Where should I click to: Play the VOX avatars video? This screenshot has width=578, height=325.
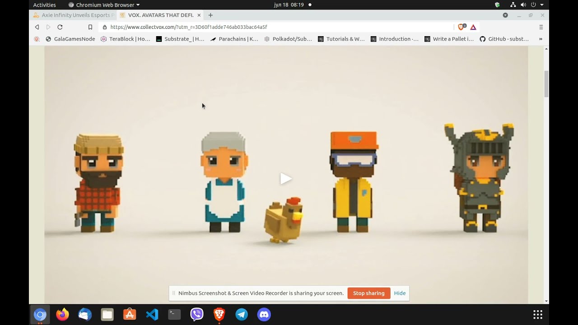(x=286, y=179)
